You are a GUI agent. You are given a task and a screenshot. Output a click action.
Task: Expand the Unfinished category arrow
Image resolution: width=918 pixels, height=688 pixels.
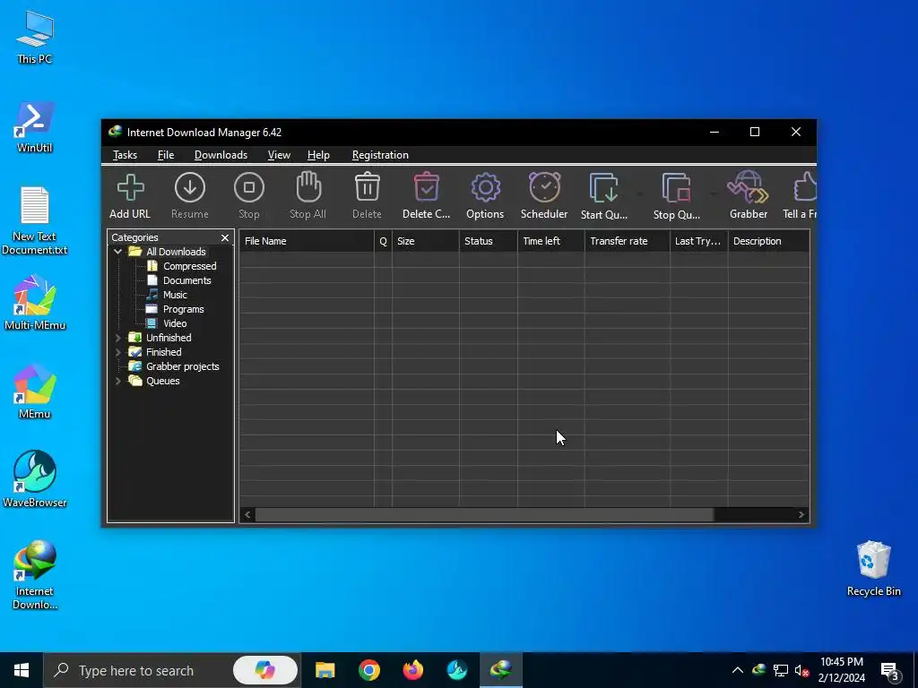[x=117, y=338]
